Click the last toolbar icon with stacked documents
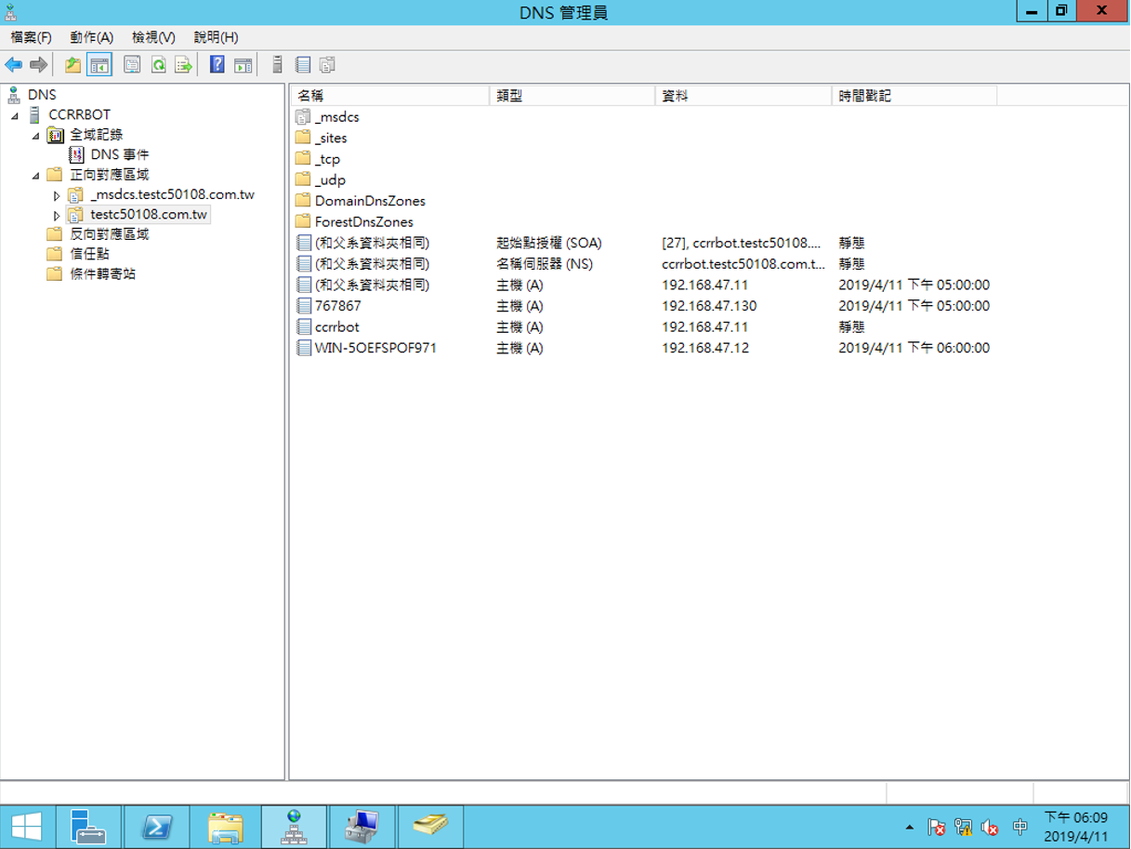This screenshot has height=849, width=1131. click(327, 65)
